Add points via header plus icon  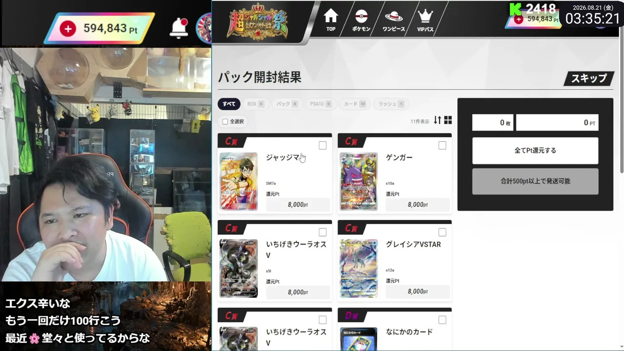coord(519,19)
